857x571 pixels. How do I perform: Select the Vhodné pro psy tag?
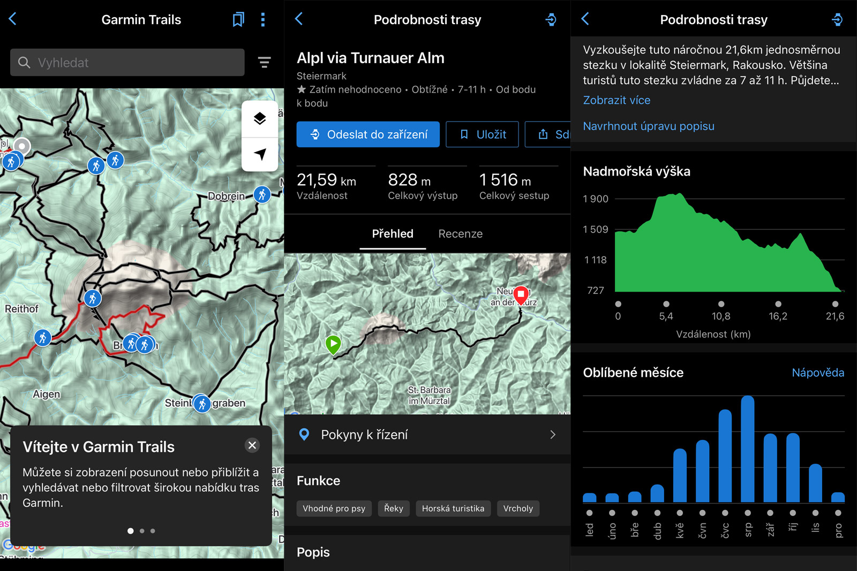tap(334, 508)
